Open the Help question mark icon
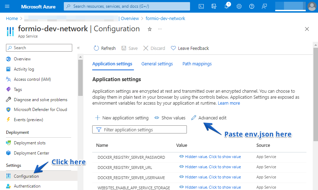Image resolution: width=318 pixels, height=190 pixels. (252, 7)
